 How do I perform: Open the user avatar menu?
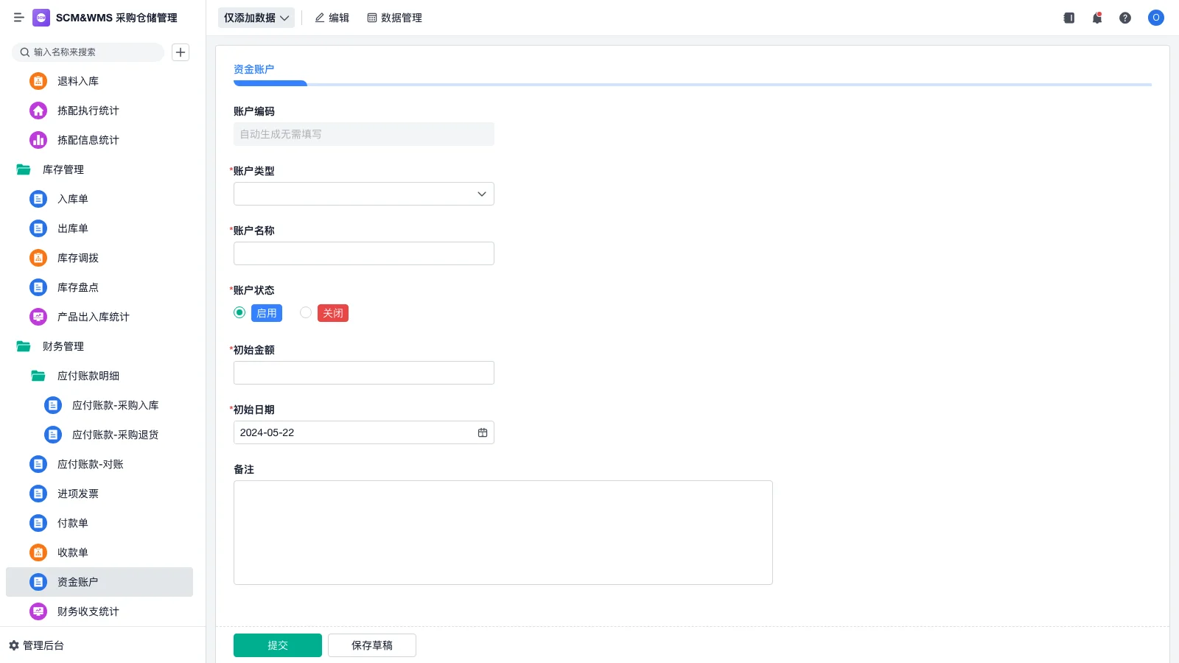coord(1156,18)
